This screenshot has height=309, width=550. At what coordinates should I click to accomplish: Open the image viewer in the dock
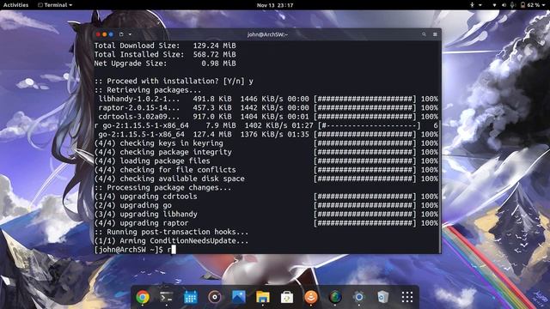click(x=239, y=297)
